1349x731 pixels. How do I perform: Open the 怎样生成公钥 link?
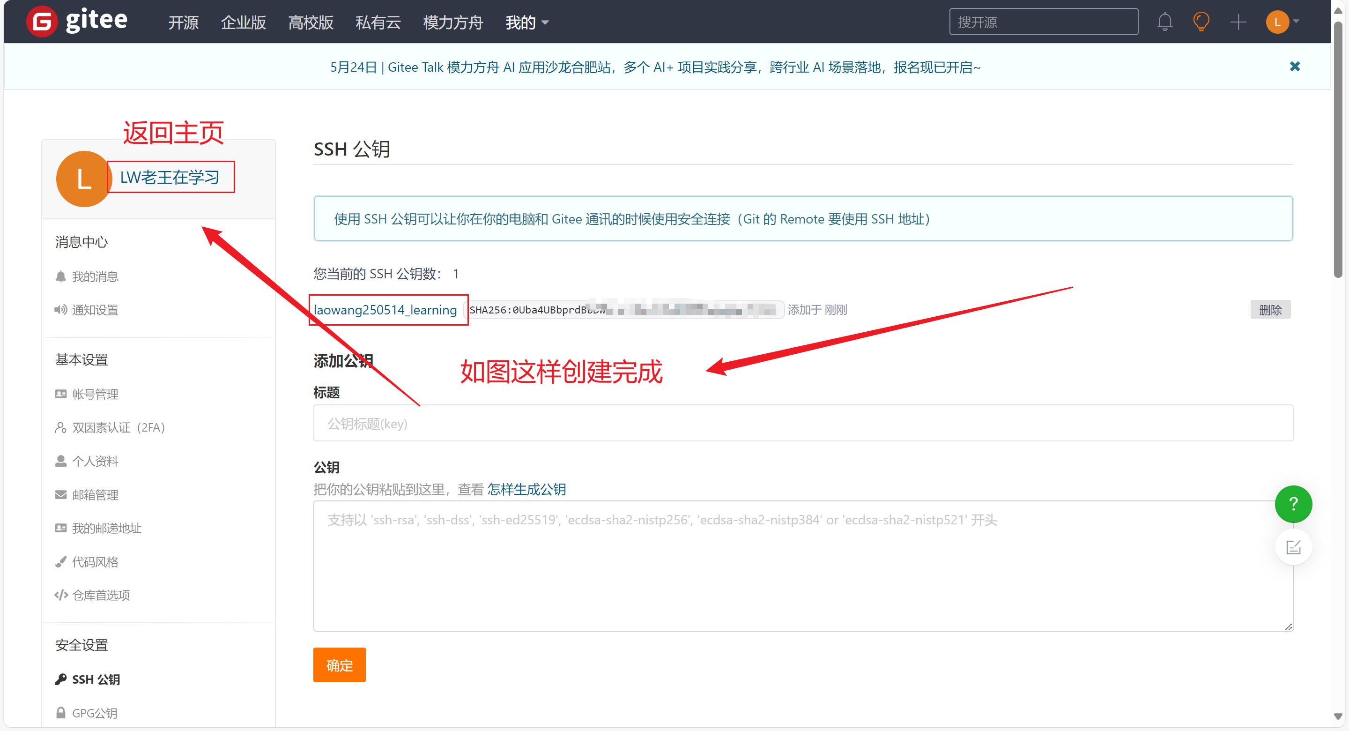point(526,489)
